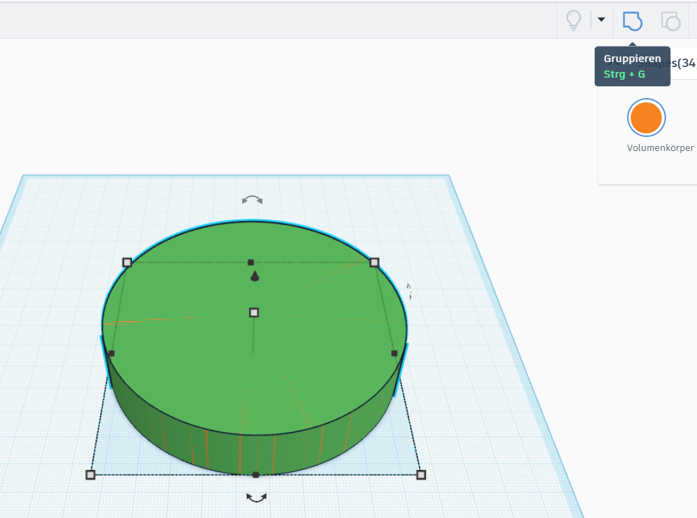Viewport: 697px width, 518px height.
Task: Click the Volumenkörper label
Action: (x=660, y=148)
